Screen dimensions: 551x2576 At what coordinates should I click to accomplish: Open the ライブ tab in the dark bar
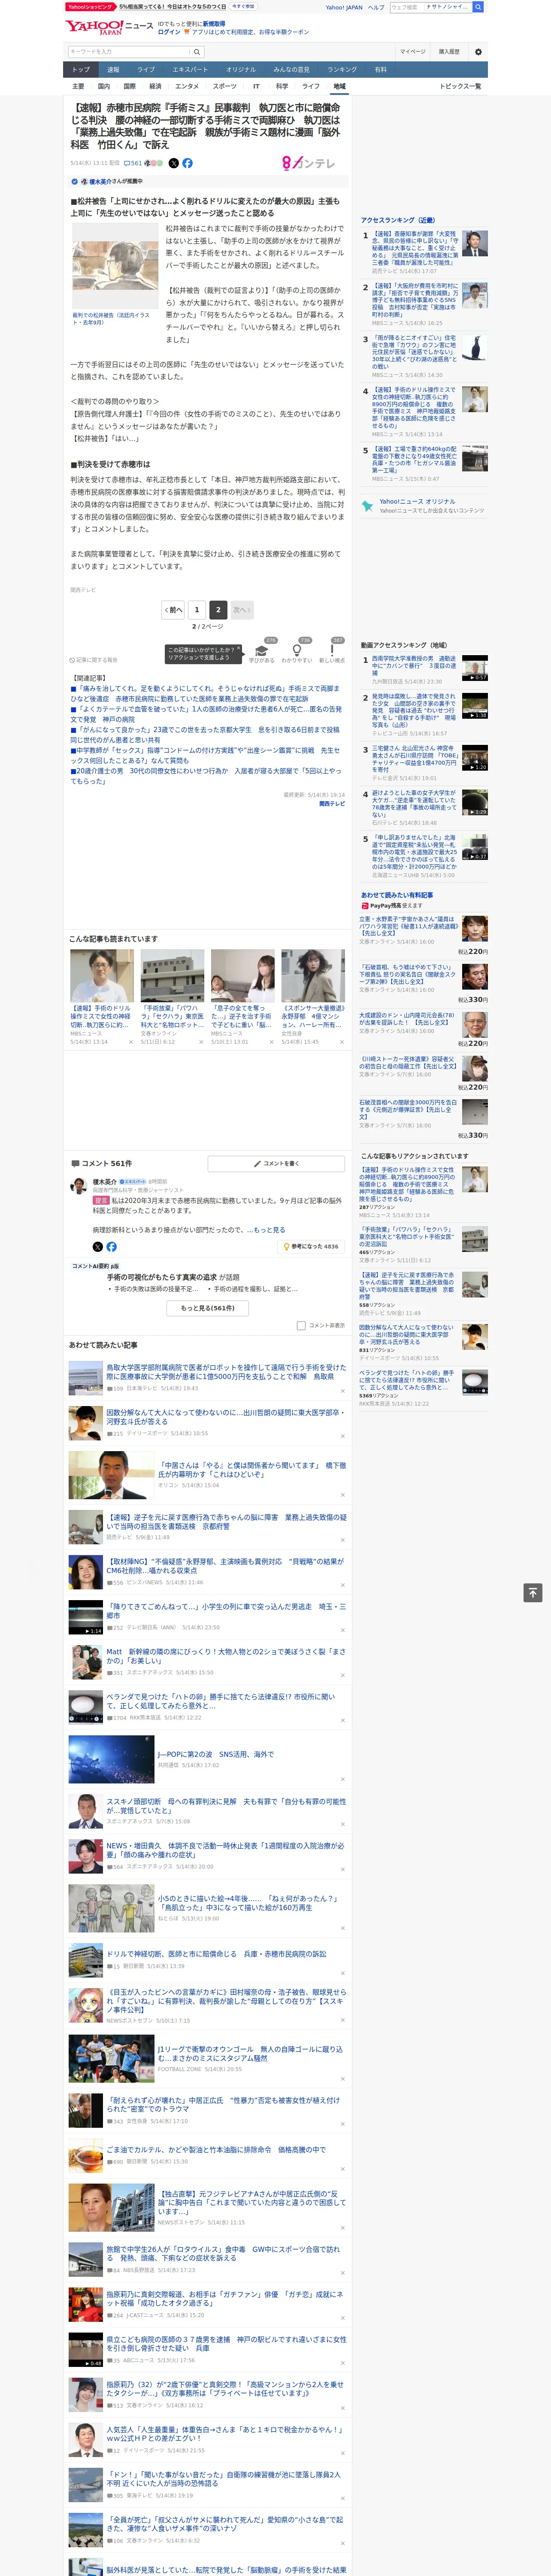(146, 70)
